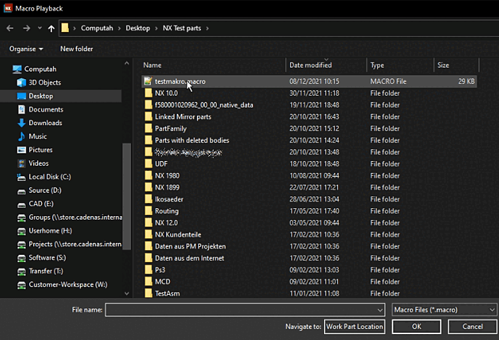Image resolution: width=499 pixels, height=340 pixels.
Task: Click the Back navigation arrow
Action: (10, 29)
